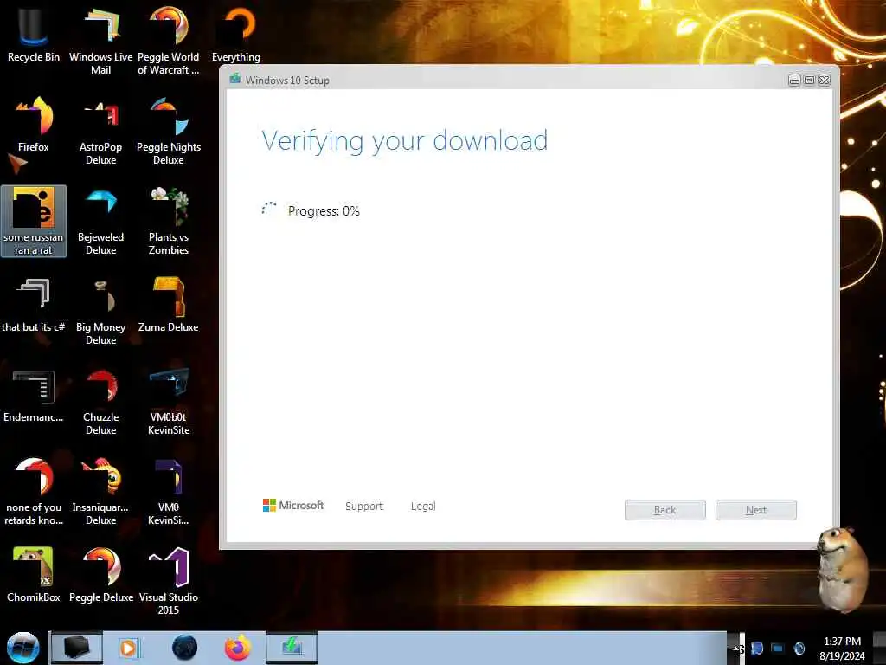Click the 'Verifying your download' heading
The width and height of the screenshot is (886, 665).
point(405,140)
